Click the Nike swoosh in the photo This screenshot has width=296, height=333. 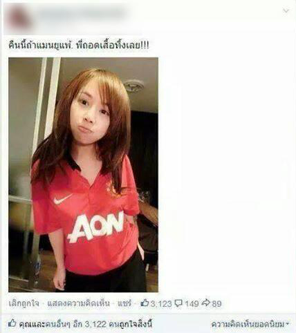(x=63, y=199)
